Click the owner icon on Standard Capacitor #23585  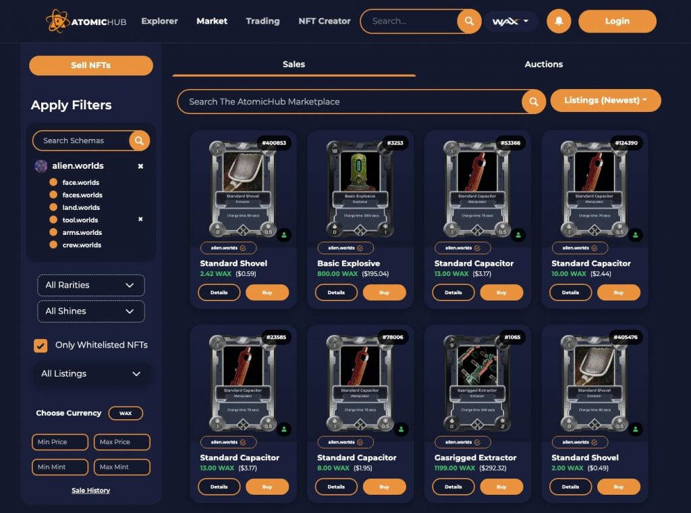[284, 429]
